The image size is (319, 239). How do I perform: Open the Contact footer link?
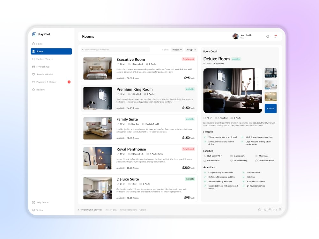(x=143, y=210)
